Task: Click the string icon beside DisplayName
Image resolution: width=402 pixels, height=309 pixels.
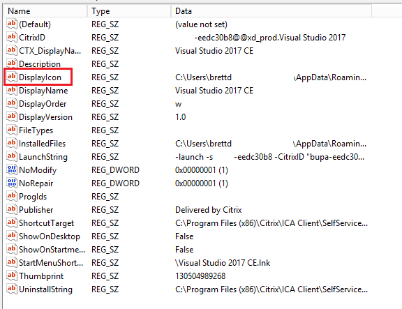Action: pos(12,91)
